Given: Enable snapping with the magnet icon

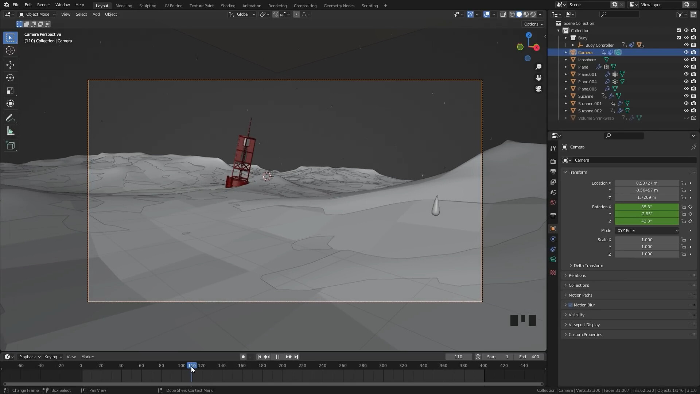Looking at the screenshot, I should click(x=276, y=14).
